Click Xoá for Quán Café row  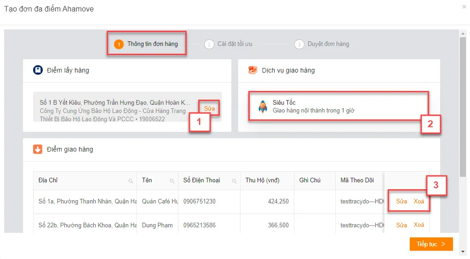pyautogui.click(x=419, y=201)
